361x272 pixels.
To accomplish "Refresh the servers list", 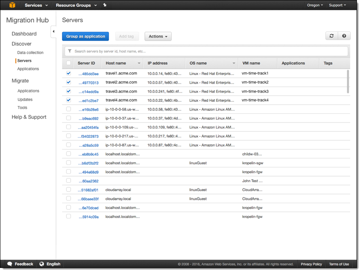I will pos(331,36).
